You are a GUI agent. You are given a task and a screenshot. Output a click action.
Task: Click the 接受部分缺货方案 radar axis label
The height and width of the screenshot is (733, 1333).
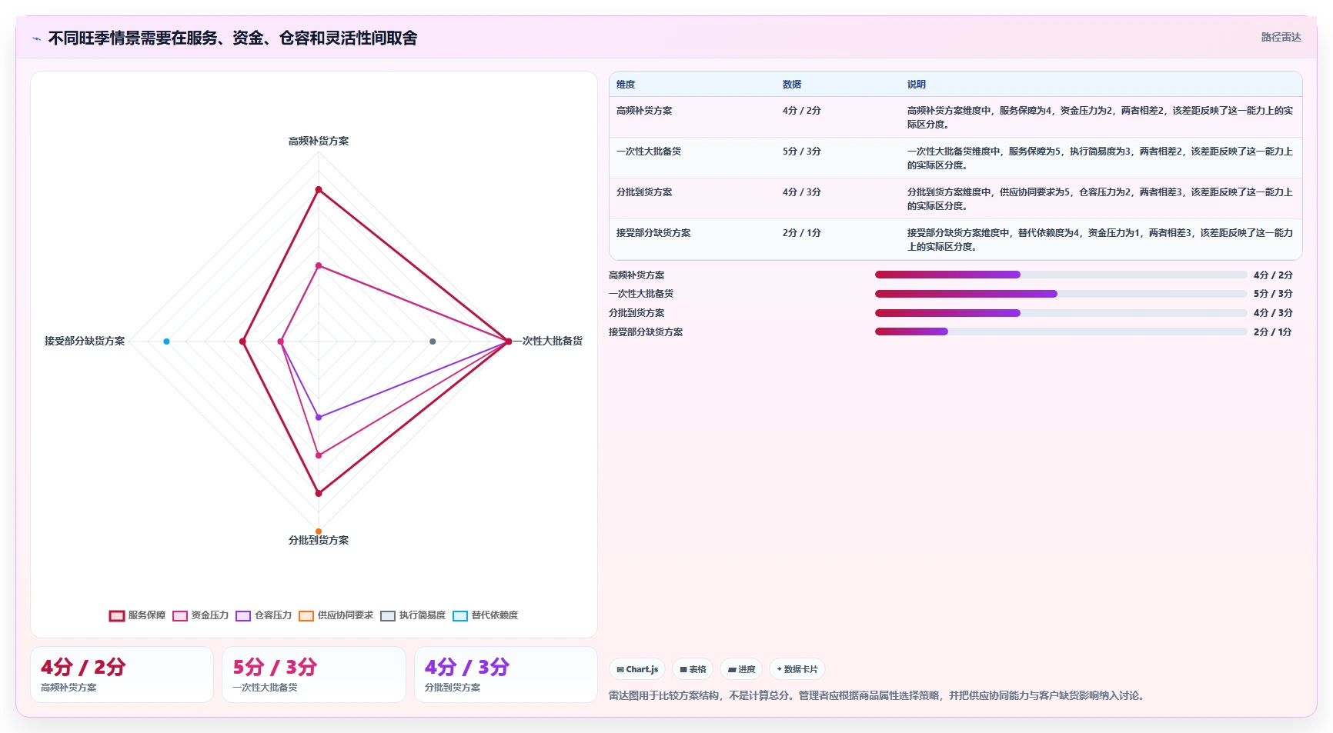pyautogui.click(x=85, y=342)
